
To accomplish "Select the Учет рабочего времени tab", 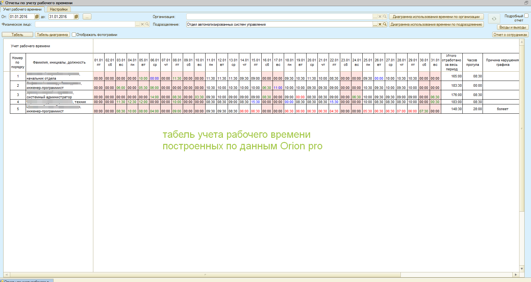I will click(x=22, y=9).
